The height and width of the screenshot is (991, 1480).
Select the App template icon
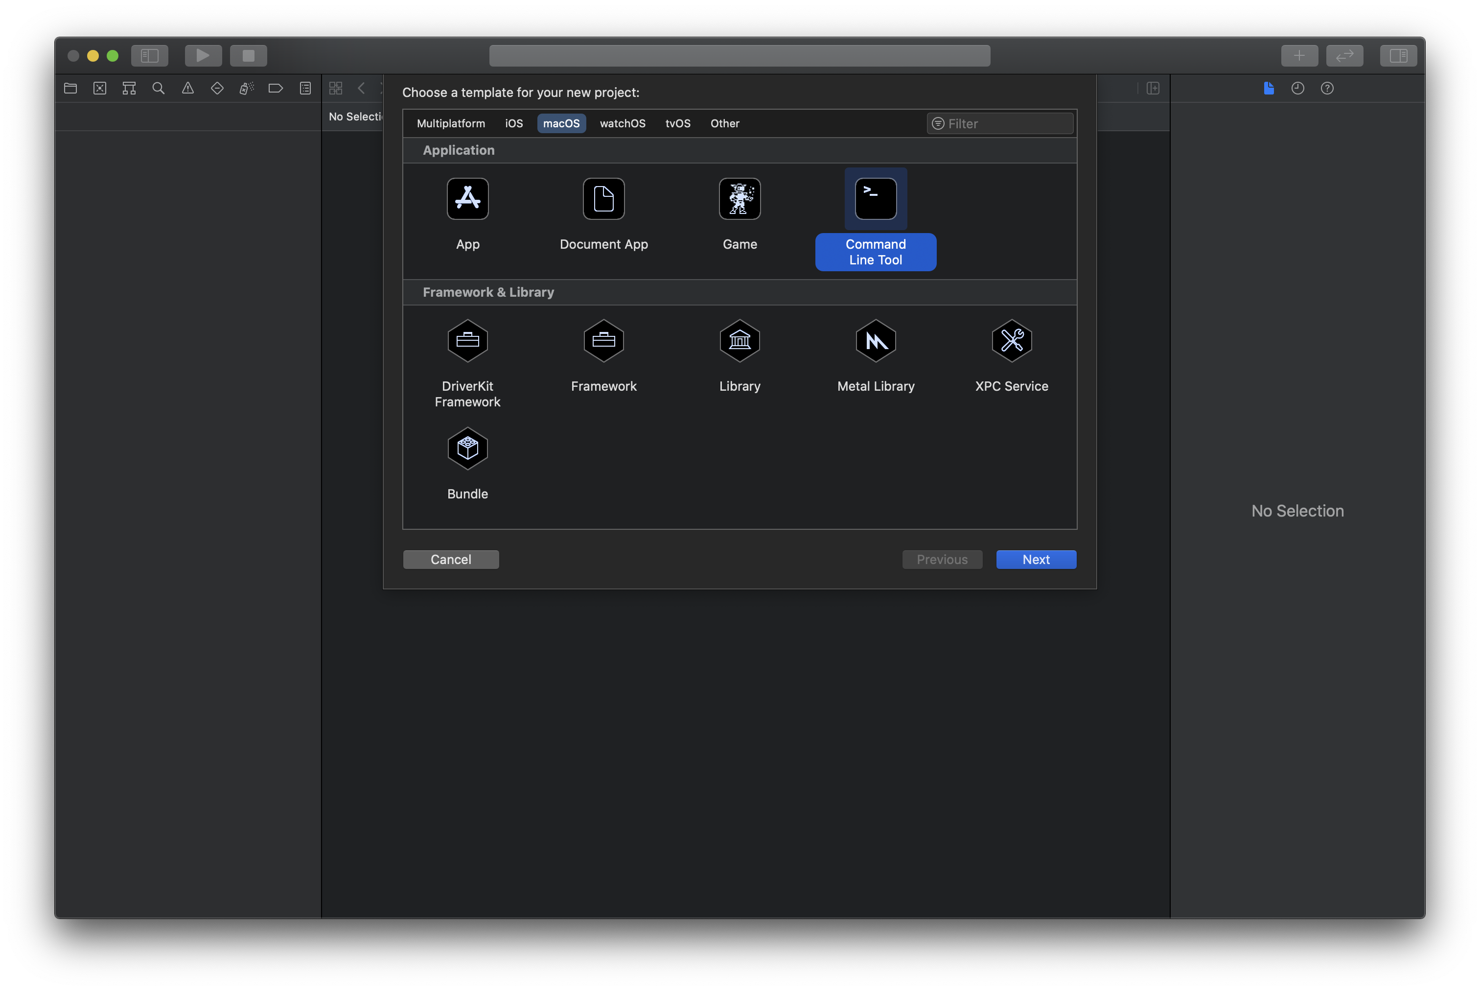coord(467,198)
